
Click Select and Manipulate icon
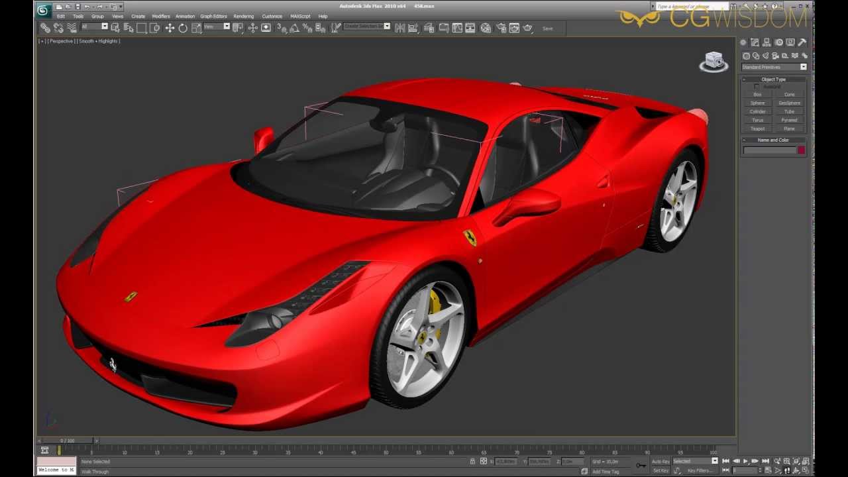click(x=252, y=28)
